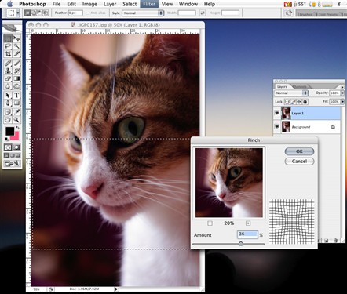Click the Pinch Amount slider handle
347x294 pixels.
pyautogui.click(x=241, y=244)
